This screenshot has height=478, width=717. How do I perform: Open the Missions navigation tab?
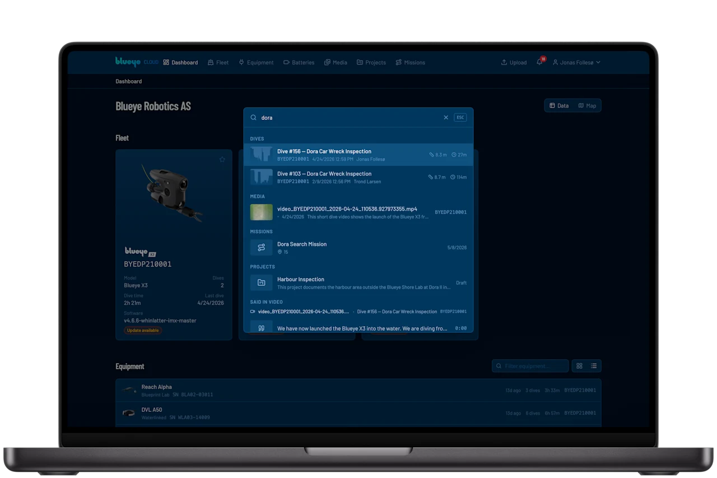(410, 62)
